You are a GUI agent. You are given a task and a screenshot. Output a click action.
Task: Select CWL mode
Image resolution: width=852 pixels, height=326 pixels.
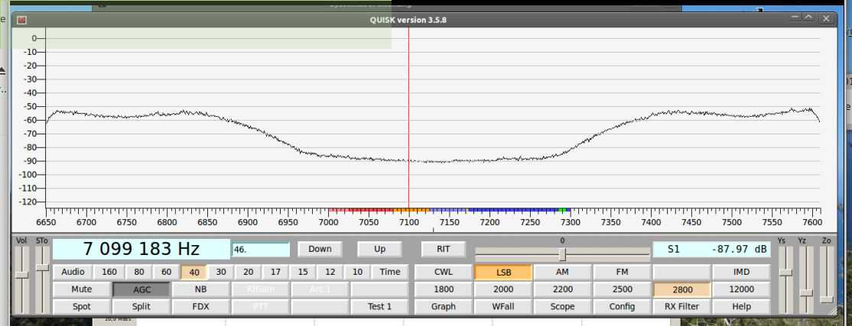click(x=444, y=273)
